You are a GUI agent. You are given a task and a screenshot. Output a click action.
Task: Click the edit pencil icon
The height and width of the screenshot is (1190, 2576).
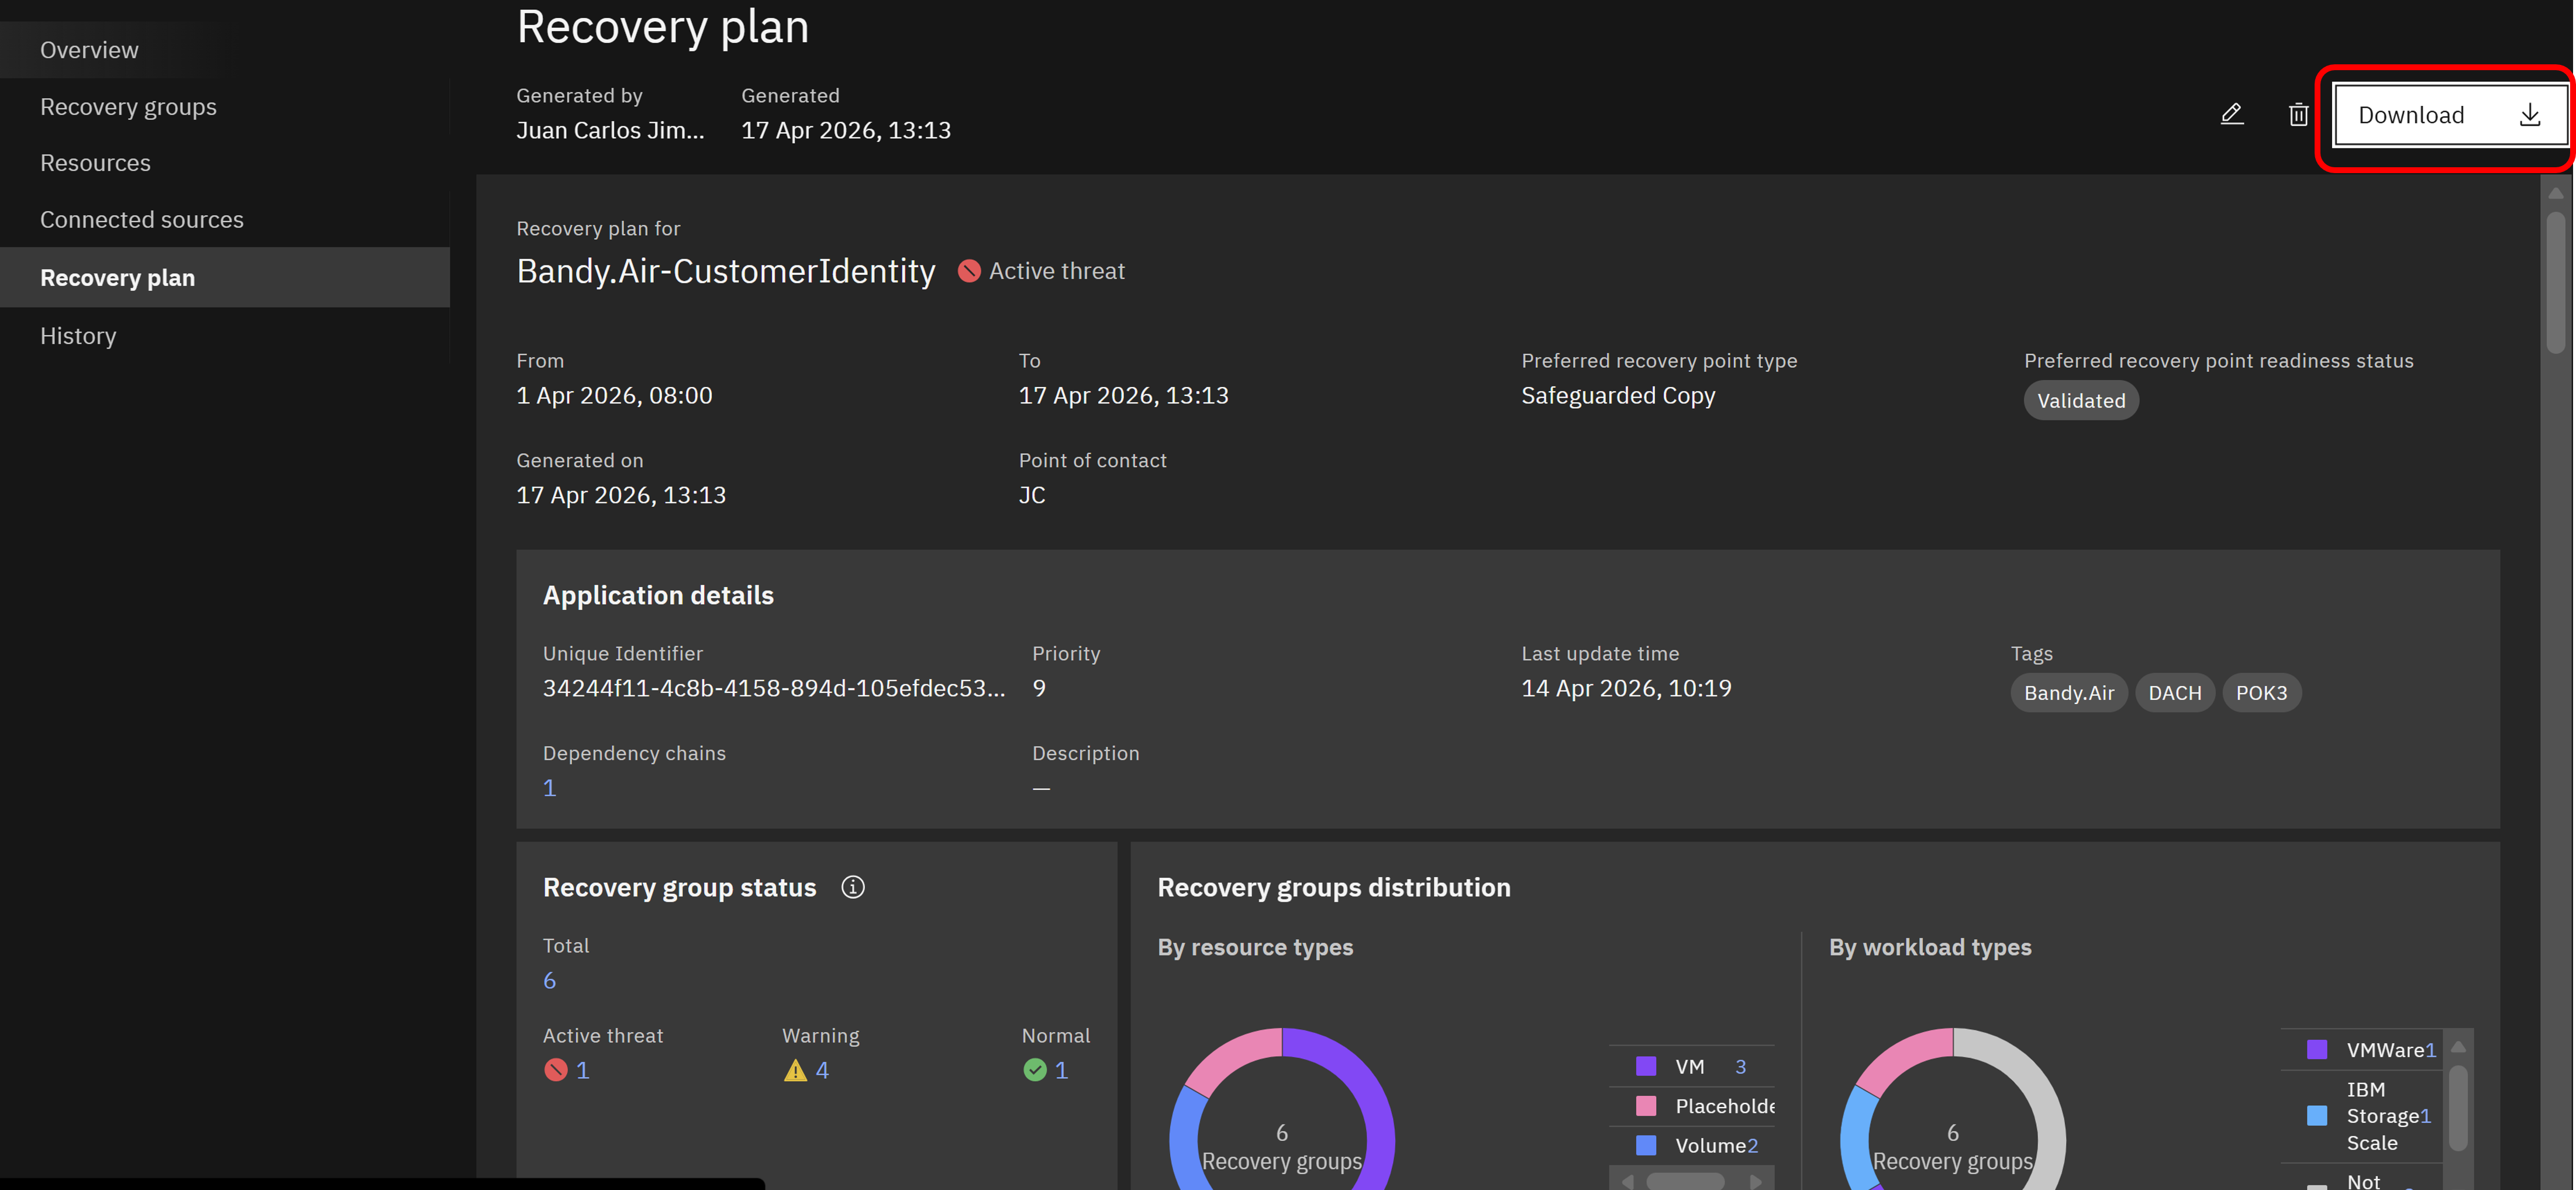(x=2232, y=114)
